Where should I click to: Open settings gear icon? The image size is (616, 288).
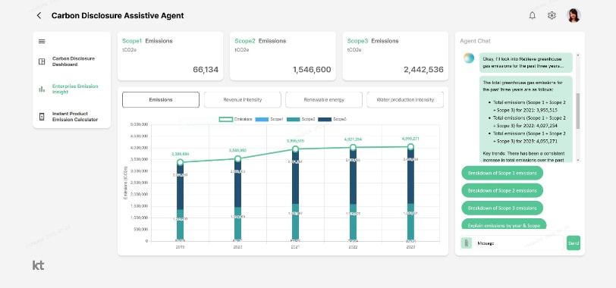[552, 16]
